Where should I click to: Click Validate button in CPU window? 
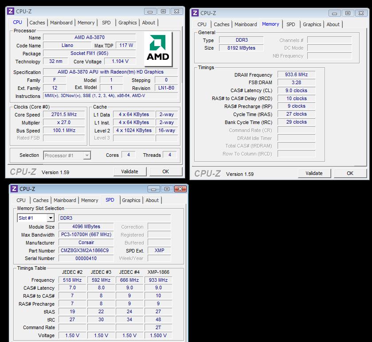pyautogui.click(x=130, y=171)
